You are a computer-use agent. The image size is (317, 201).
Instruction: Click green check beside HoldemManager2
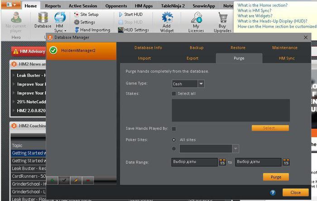click(x=53, y=51)
